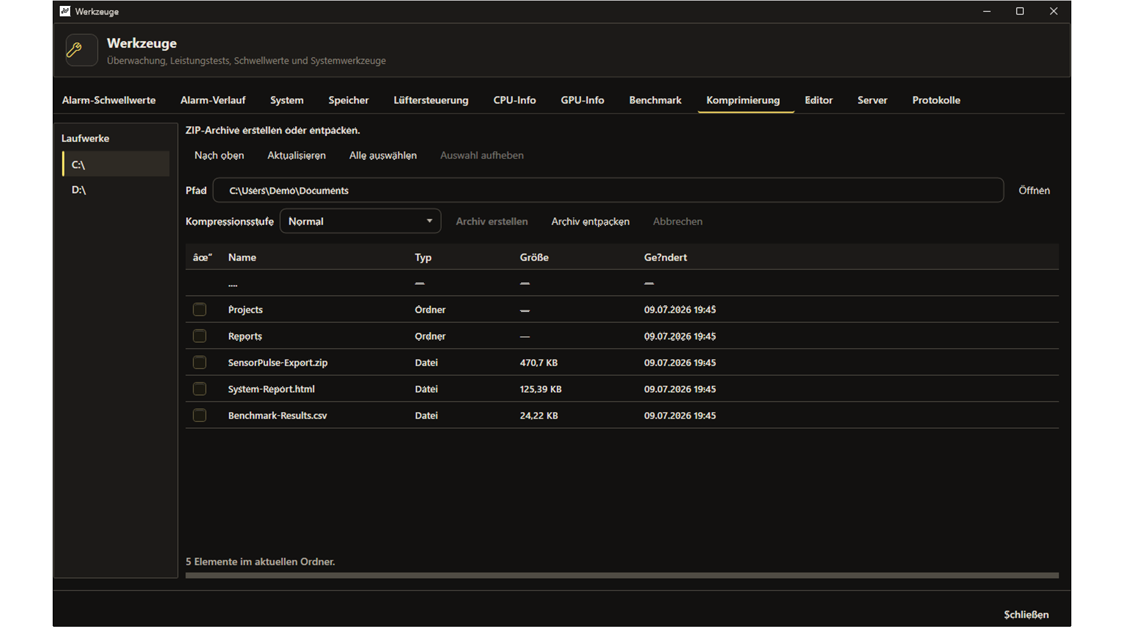Click the Pfad input field
This screenshot has height=632, width=1124.
[x=608, y=190]
